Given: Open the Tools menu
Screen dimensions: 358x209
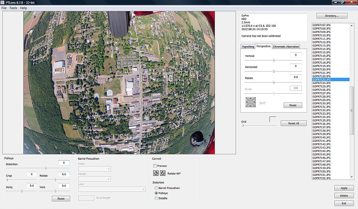Looking at the screenshot, I should (13, 8).
